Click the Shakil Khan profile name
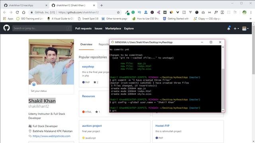This screenshot has height=143, width=255. (x=42, y=101)
